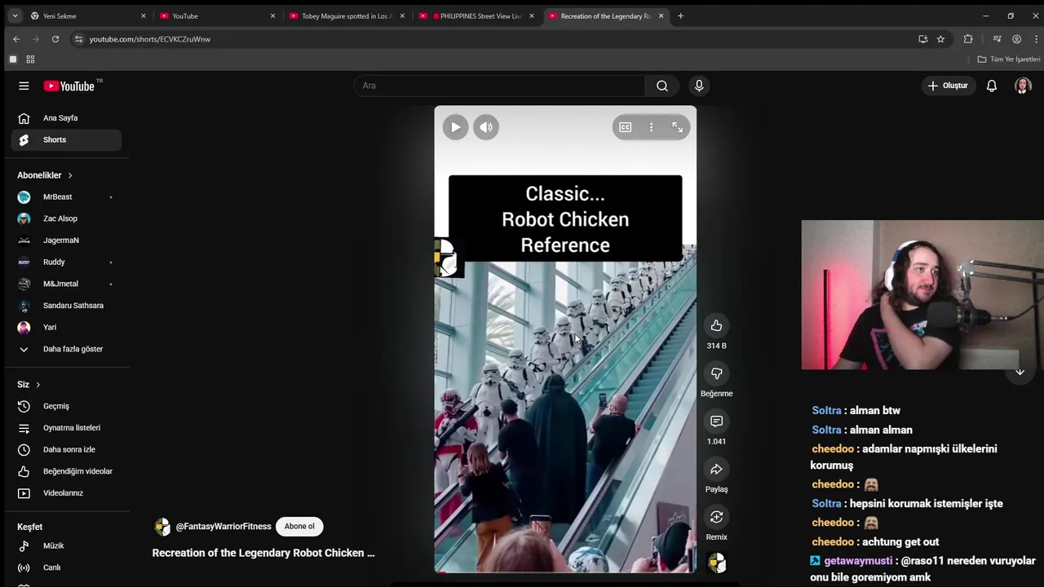Open Müzik under Keşfet
Image resolution: width=1044 pixels, height=587 pixels.
pyautogui.click(x=67, y=546)
